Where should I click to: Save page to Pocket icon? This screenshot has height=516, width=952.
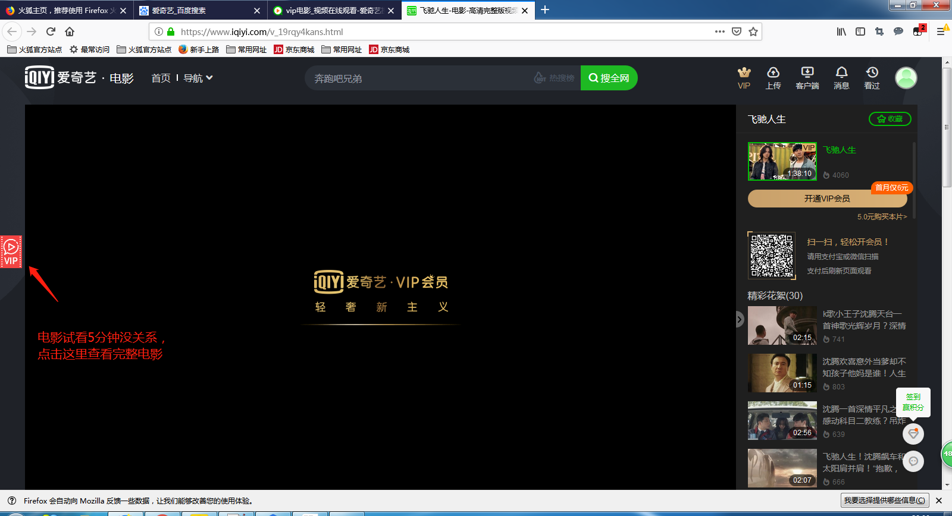(x=737, y=32)
